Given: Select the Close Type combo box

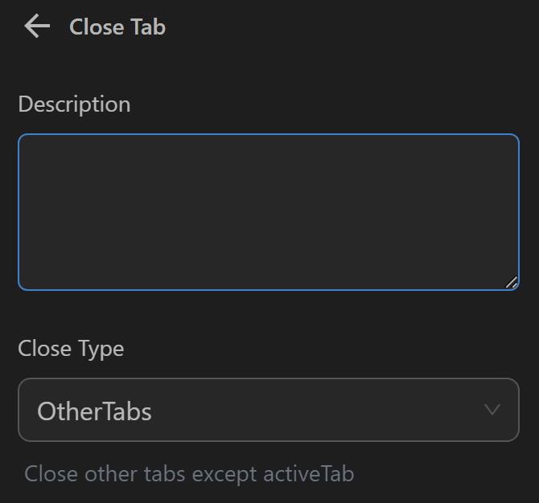Looking at the screenshot, I should [x=268, y=410].
